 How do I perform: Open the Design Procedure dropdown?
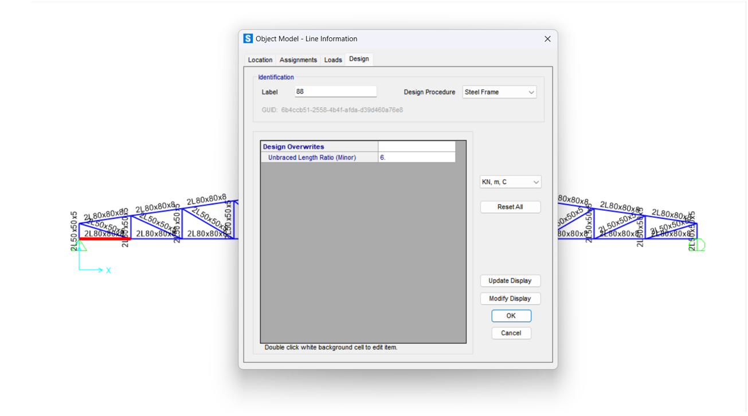tap(499, 92)
